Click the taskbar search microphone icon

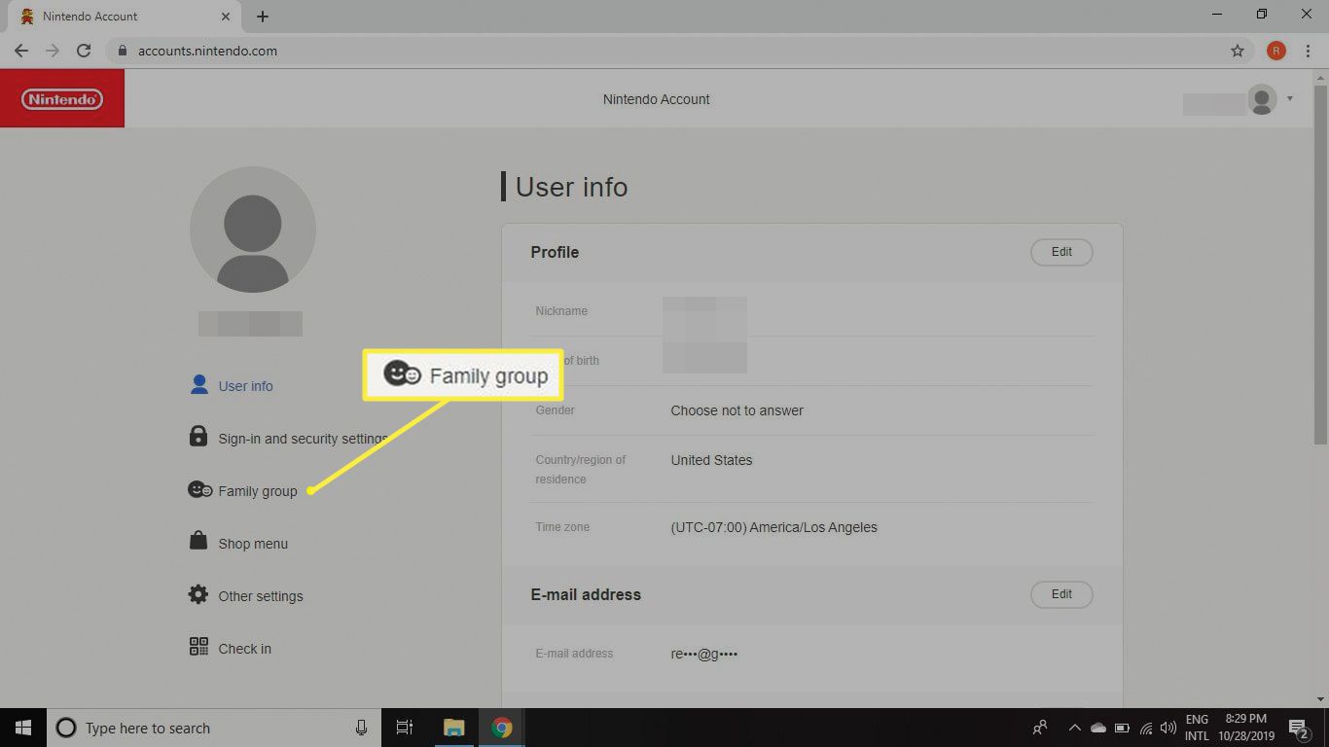pyautogui.click(x=361, y=728)
